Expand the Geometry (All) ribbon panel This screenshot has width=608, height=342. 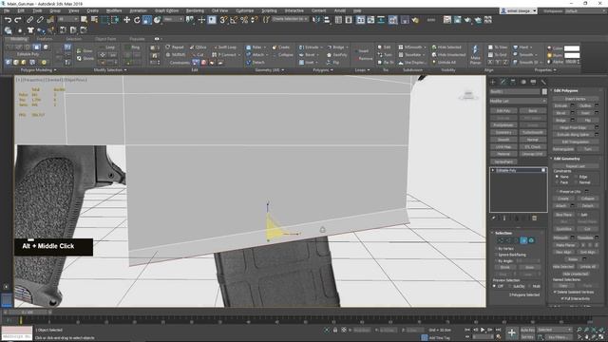click(x=270, y=70)
